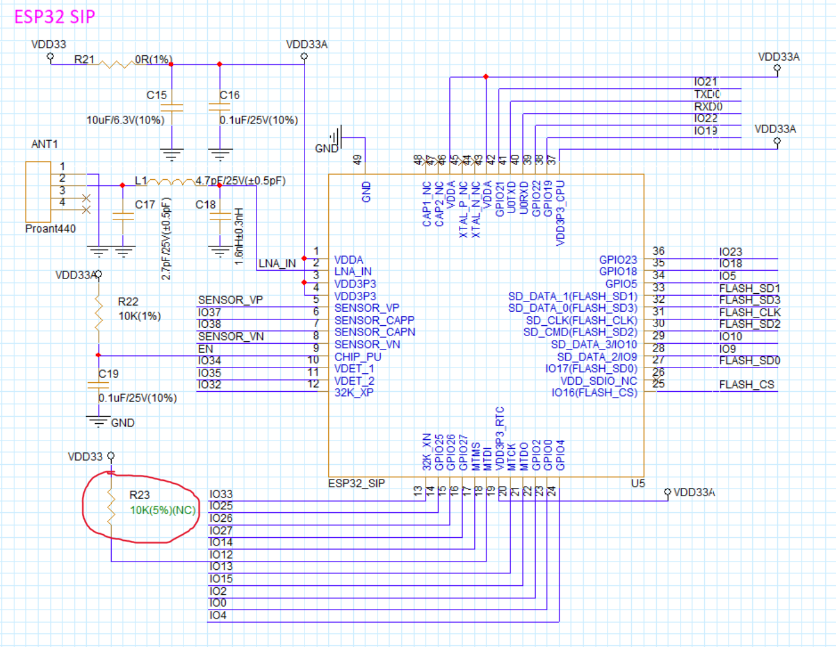836x647 pixels.
Task: Click the IO25 net label
Action: [x=221, y=506]
